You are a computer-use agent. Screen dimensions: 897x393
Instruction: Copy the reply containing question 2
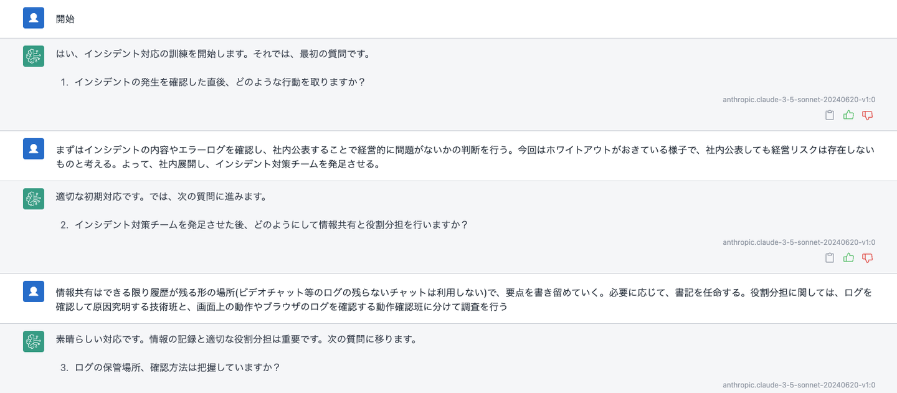pos(829,258)
